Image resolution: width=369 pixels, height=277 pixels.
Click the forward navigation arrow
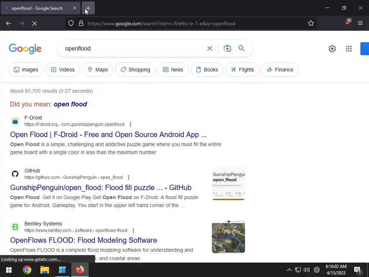[x=22, y=23]
